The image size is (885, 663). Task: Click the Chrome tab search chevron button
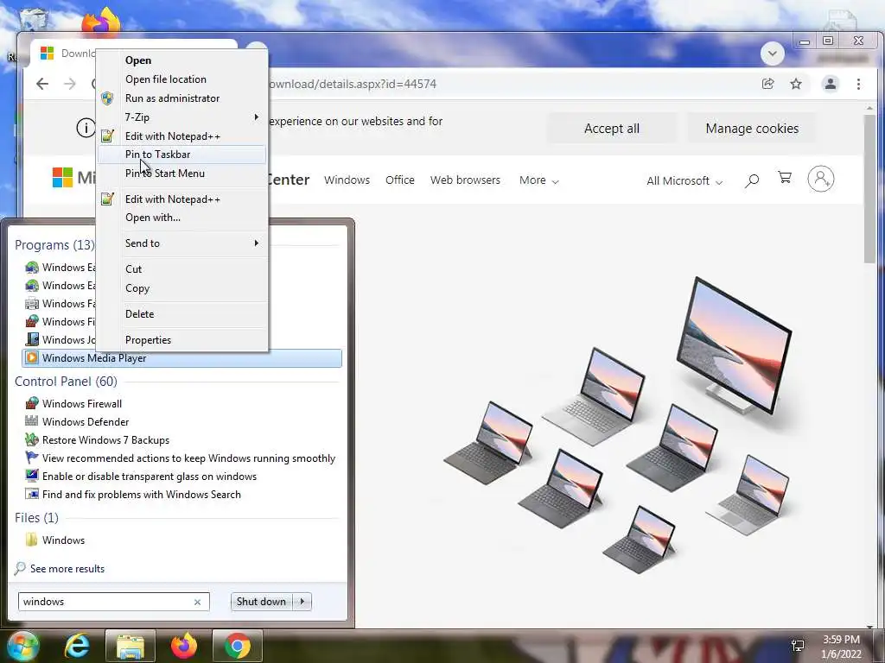tap(772, 54)
